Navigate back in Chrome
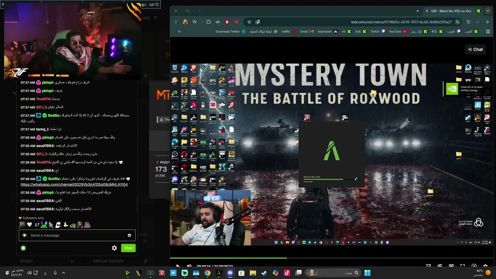This screenshot has height=279, width=496. [487, 22]
